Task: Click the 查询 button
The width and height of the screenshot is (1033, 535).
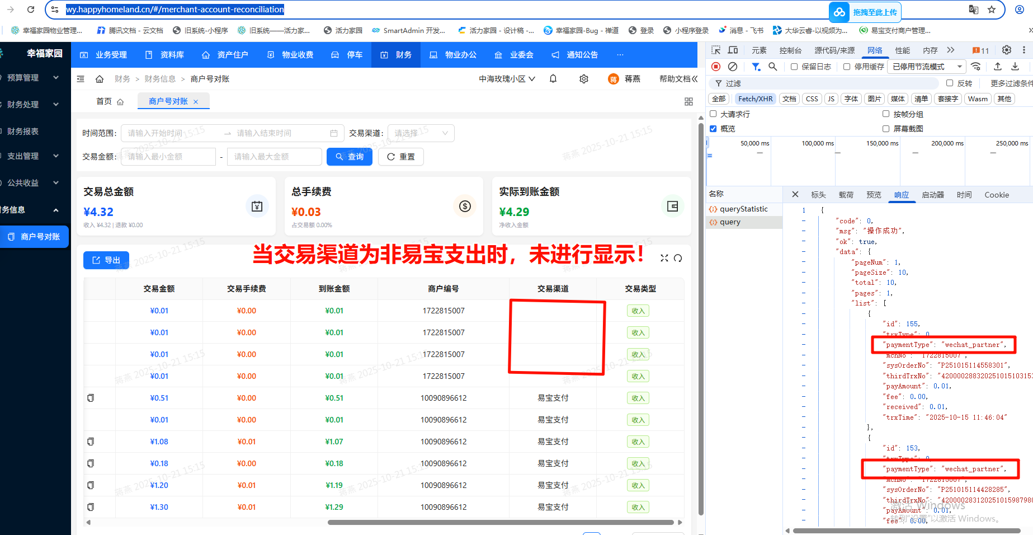Action: [350, 157]
